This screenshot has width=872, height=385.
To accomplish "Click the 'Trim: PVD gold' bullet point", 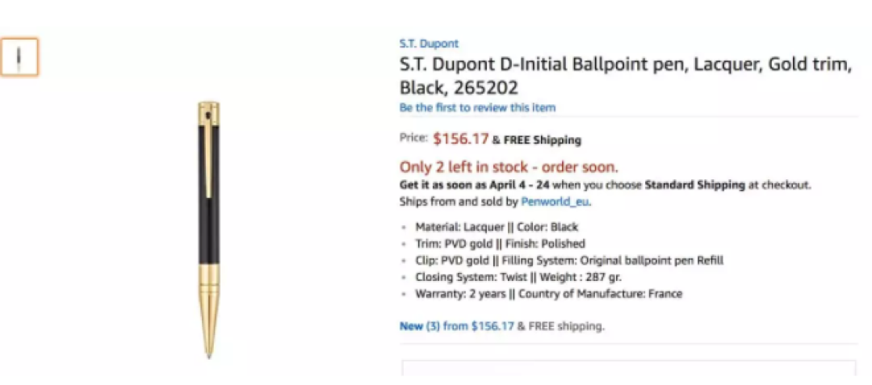I will click(500, 244).
